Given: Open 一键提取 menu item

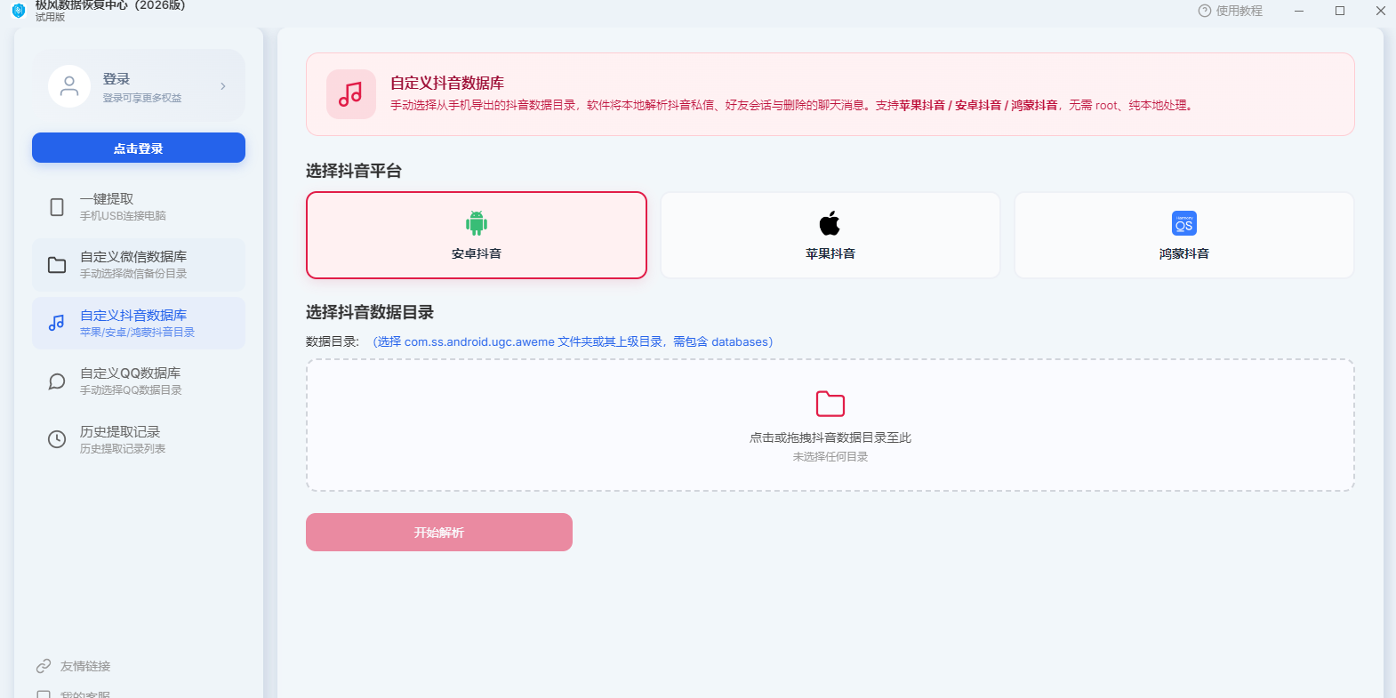Looking at the screenshot, I should pos(139,207).
